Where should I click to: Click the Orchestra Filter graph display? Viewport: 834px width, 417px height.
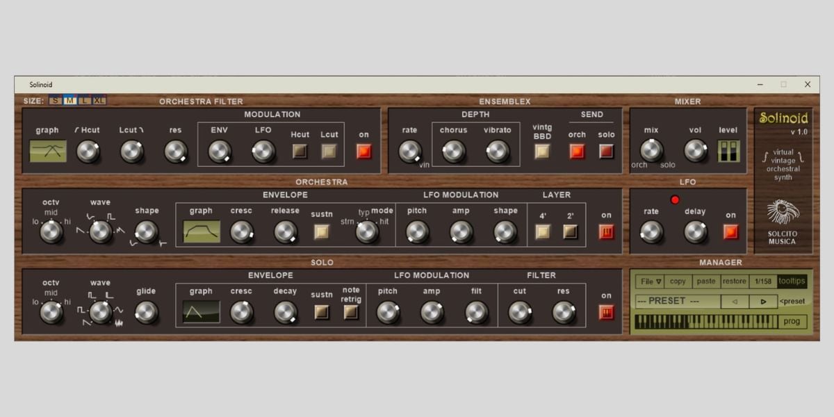click(48, 151)
